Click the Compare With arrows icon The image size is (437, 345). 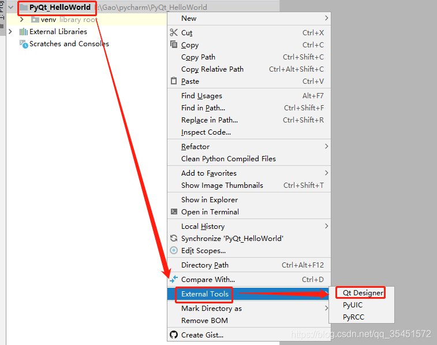pyautogui.click(x=174, y=279)
